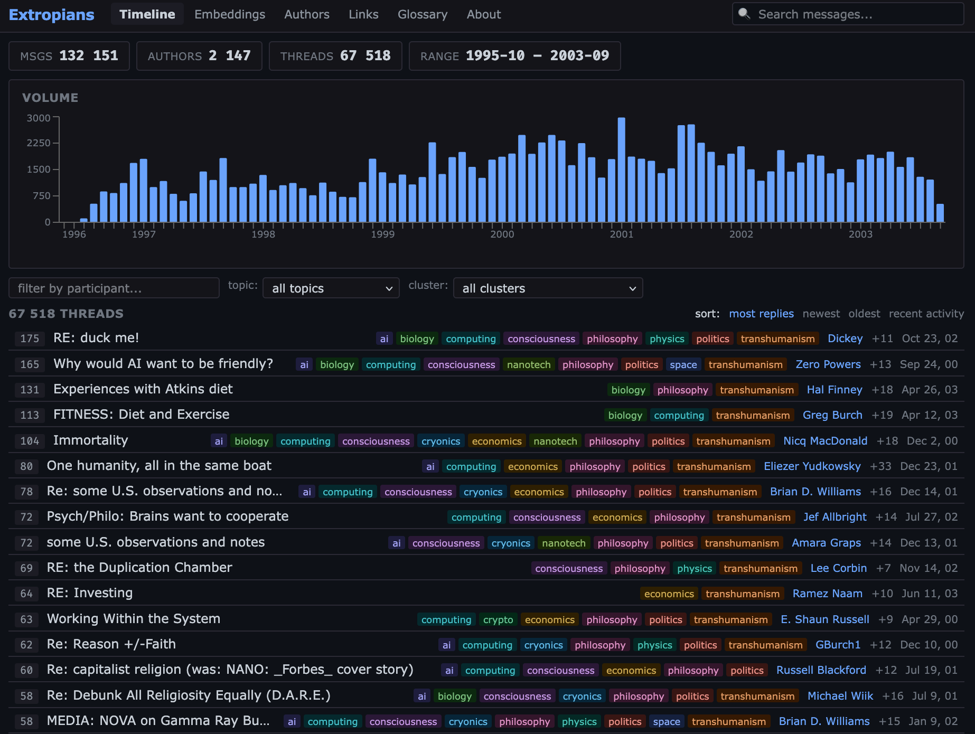Open the 'Experiences with Atkins diet' thread
This screenshot has width=975, height=734.
(x=143, y=389)
